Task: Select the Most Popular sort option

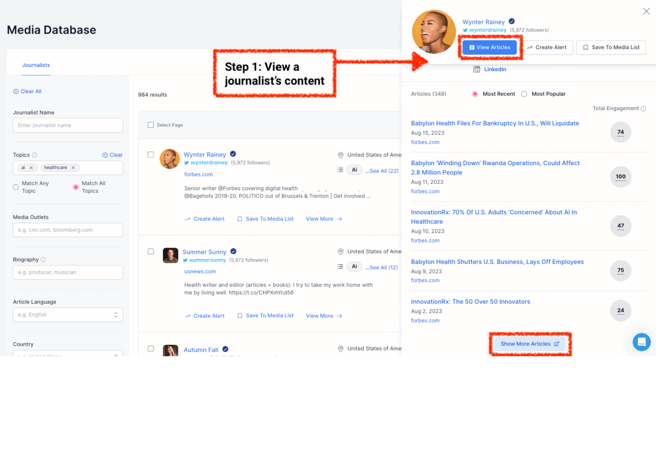Action: [x=524, y=94]
